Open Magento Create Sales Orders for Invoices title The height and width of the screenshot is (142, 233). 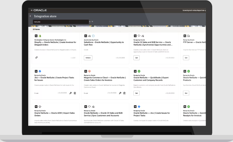[105, 79]
